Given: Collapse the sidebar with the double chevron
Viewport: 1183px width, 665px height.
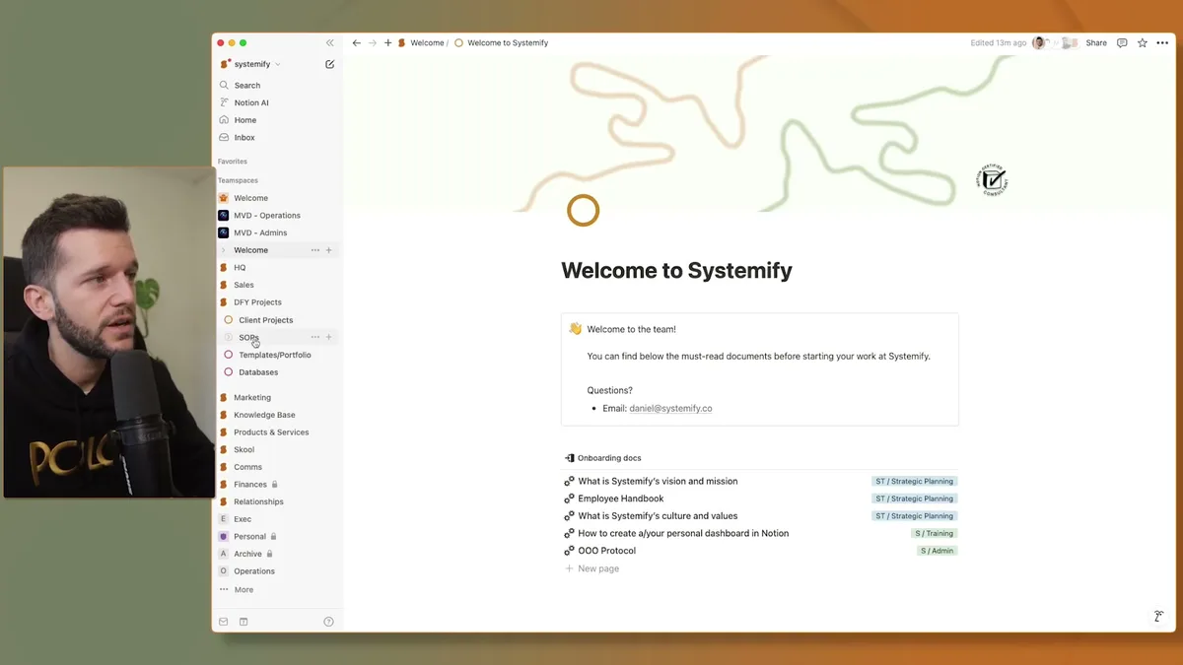Looking at the screenshot, I should (329, 41).
